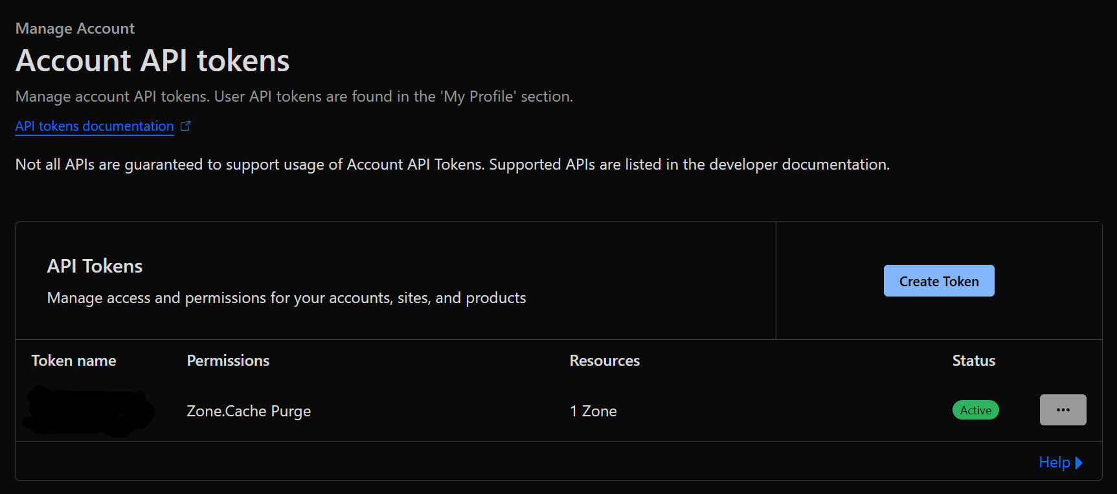Go to Manage Account breadcrumb

click(75, 28)
